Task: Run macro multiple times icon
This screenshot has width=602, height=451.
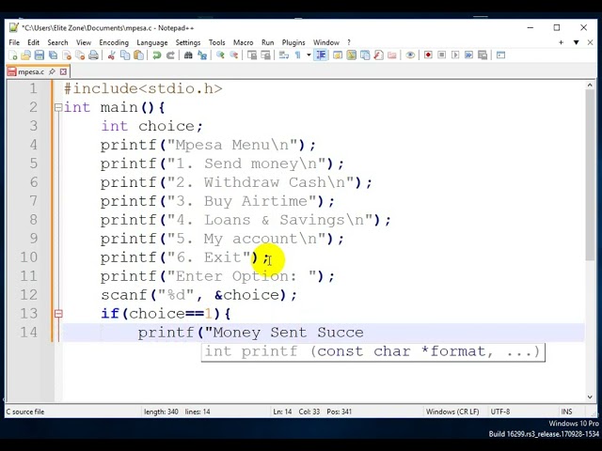Action: click(x=468, y=55)
